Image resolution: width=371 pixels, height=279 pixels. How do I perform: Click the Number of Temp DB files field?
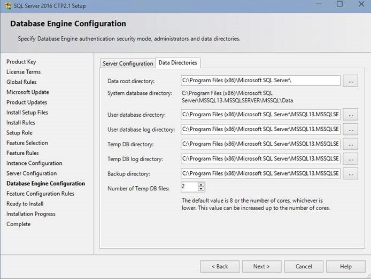click(189, 187)
